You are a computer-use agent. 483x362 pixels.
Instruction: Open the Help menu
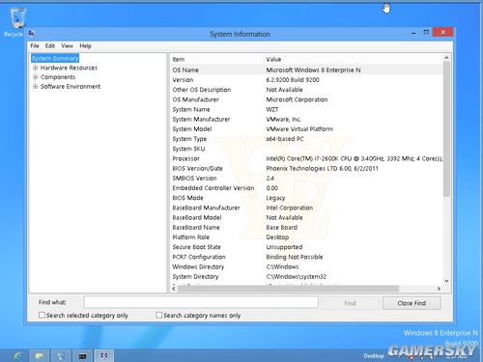coord(85,46)
